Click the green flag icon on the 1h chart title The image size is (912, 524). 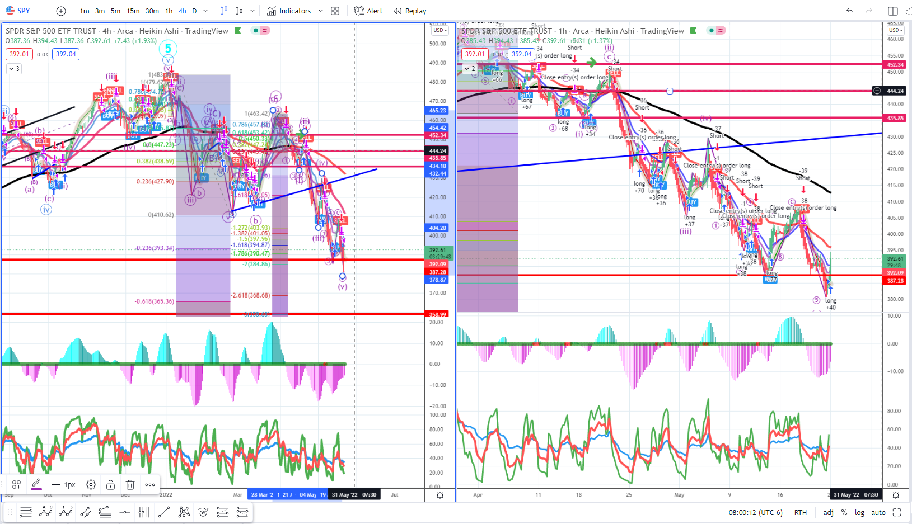pos(694,31)
